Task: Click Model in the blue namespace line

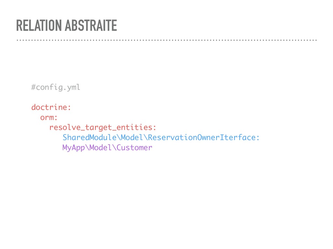Action: tap(132, 137)
